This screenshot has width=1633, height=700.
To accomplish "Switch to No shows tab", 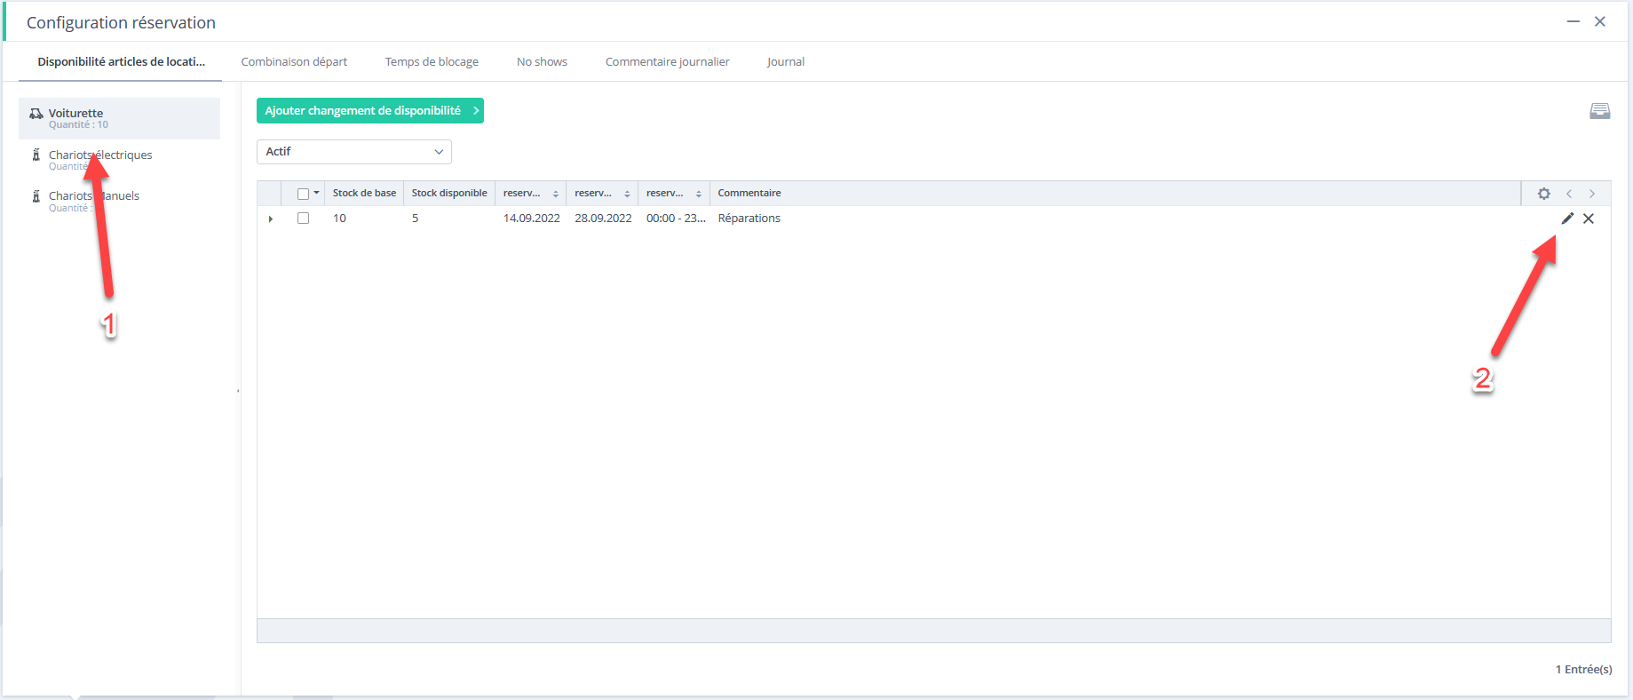I will [x=542, y=62].
